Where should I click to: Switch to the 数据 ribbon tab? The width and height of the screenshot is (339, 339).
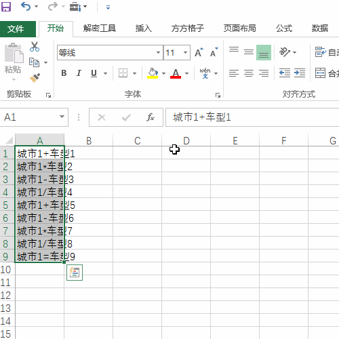click(320, 28)
